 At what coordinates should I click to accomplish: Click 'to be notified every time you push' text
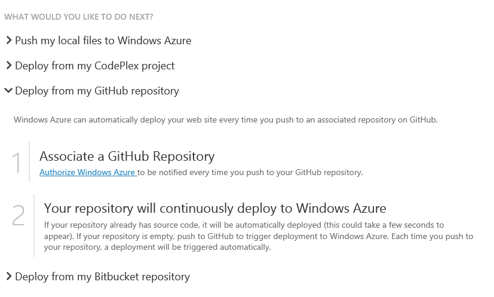[251, 173]
